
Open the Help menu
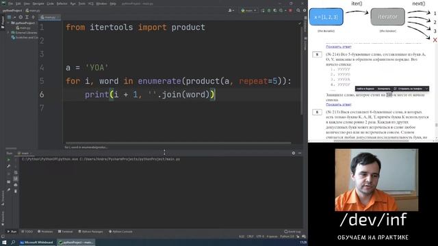(113, 3)
